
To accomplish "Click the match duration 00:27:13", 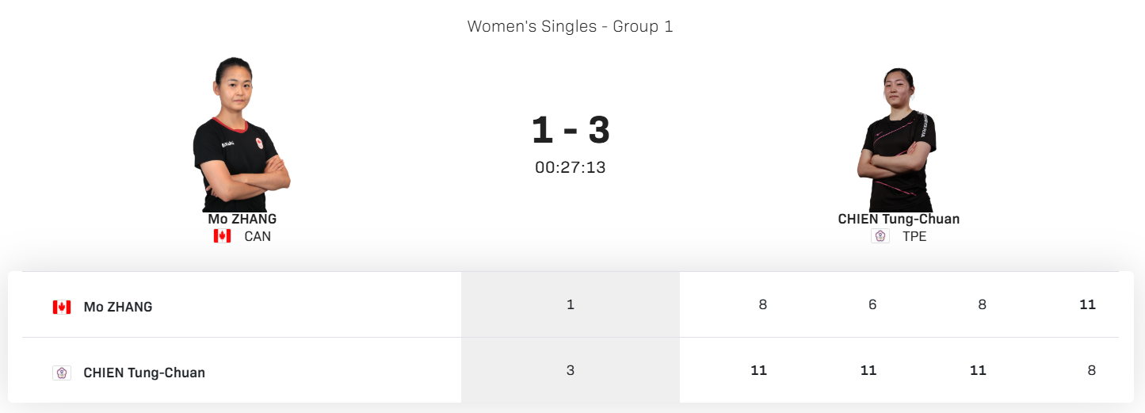I will [571, 167].
